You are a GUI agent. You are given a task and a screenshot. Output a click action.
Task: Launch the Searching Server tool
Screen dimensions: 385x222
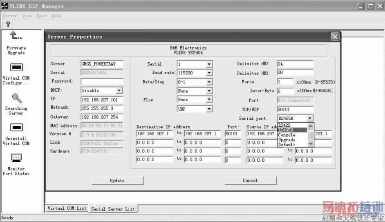tap(16, 104)
